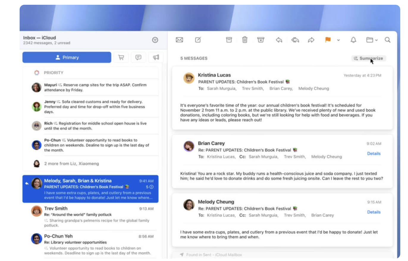
Task: Open the search magnifier
Action: [x=387, y=40]
